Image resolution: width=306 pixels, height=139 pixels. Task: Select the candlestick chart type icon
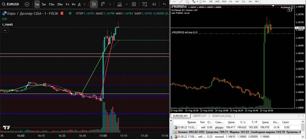pos(94,4)
